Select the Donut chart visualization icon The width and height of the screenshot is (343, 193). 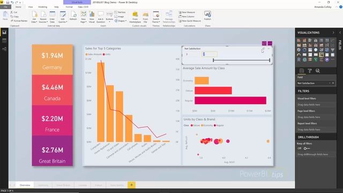[304, 50]
